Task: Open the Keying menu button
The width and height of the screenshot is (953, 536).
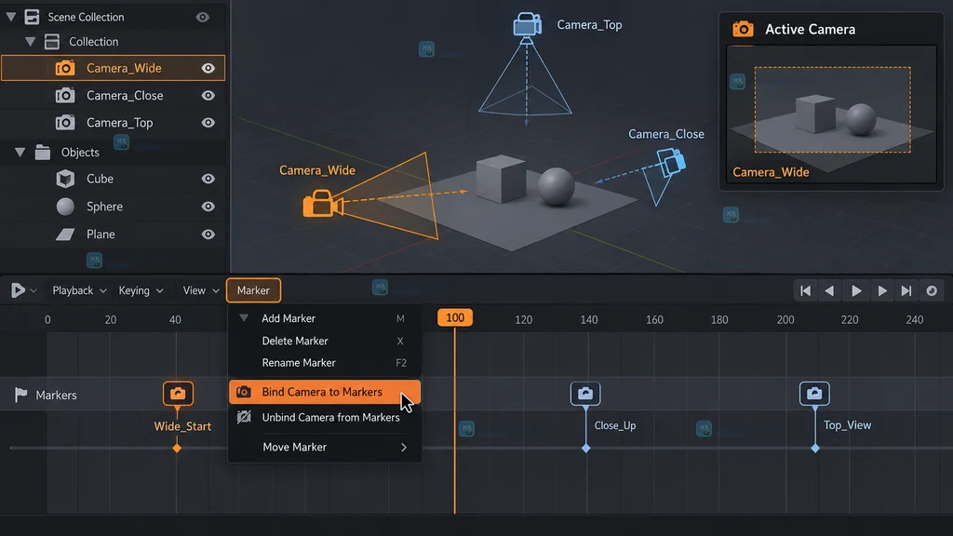Action: click(141, 290)
